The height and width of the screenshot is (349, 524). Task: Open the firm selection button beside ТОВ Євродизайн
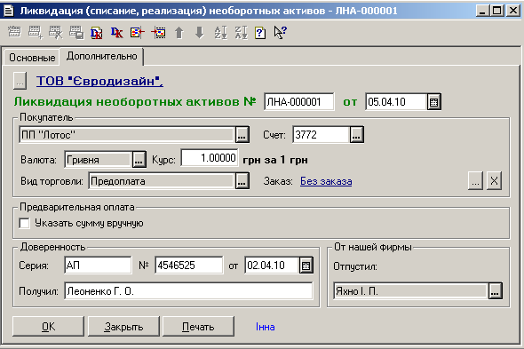point(20,81)
